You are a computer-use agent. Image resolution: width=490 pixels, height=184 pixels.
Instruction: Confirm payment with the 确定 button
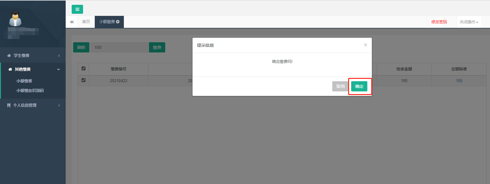click(x=359, y=86)
